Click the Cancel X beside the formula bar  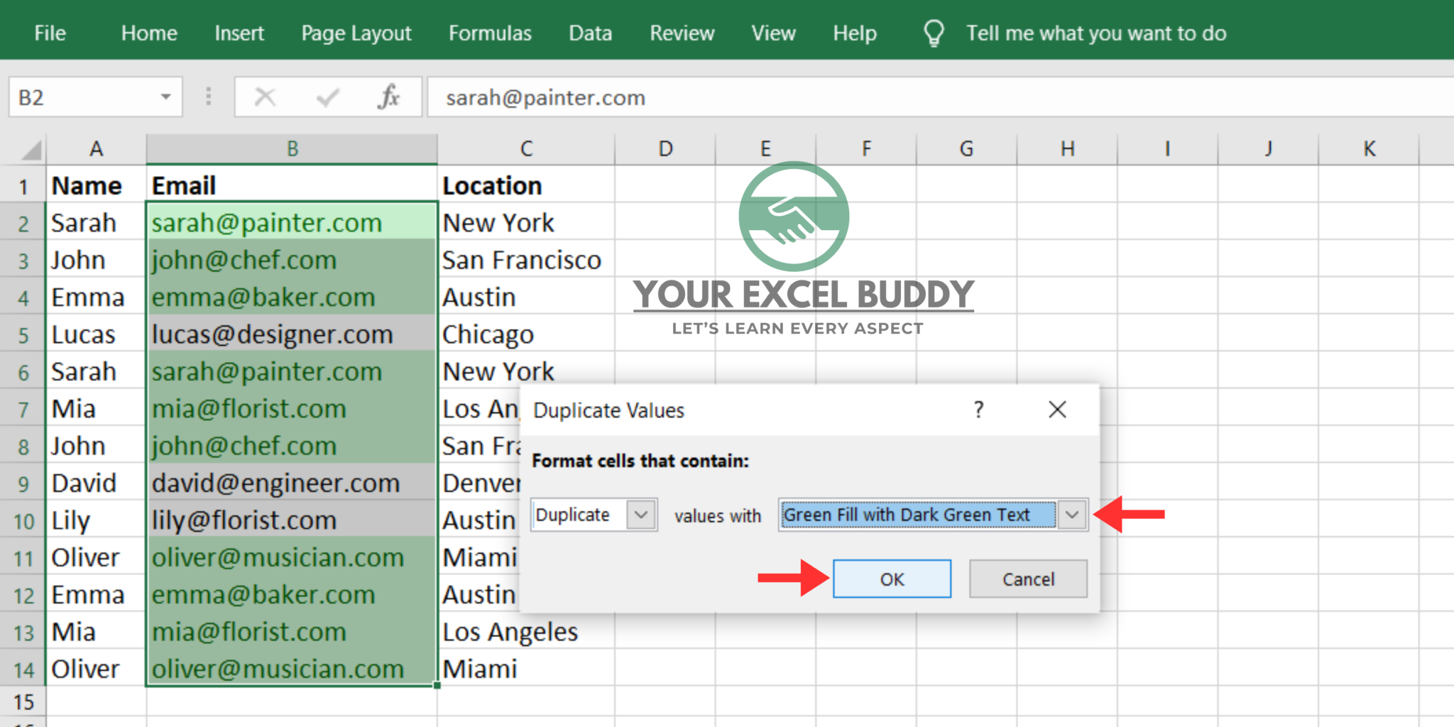coord(264,97)
